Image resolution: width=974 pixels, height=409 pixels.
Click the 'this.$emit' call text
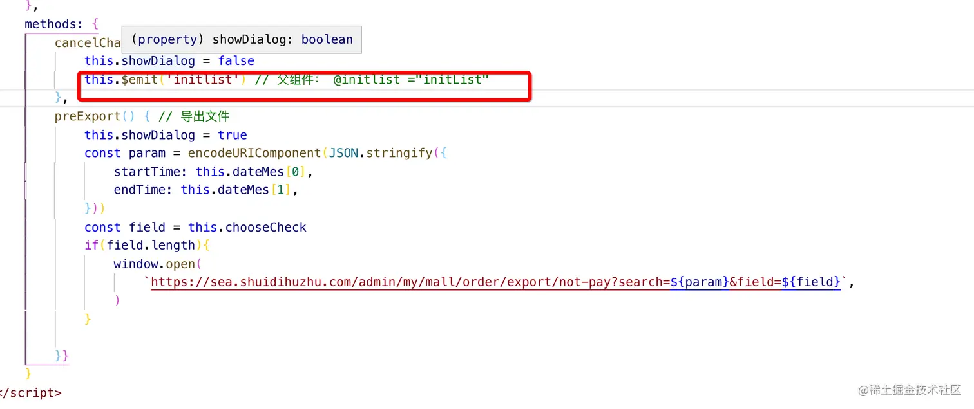click(121, 80)
